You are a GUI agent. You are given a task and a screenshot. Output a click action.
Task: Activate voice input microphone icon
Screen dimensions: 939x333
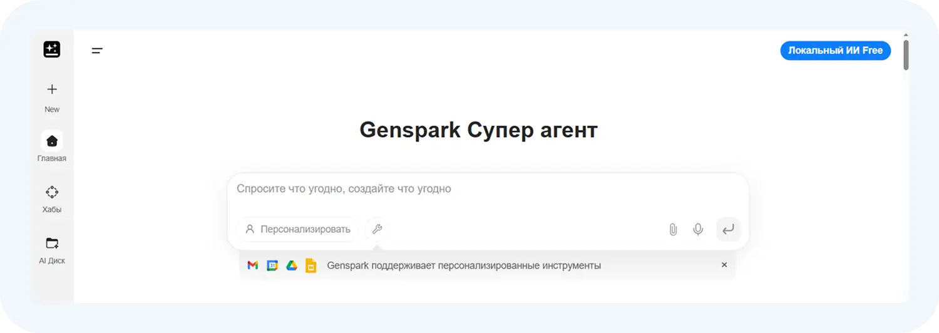(698, 230)
